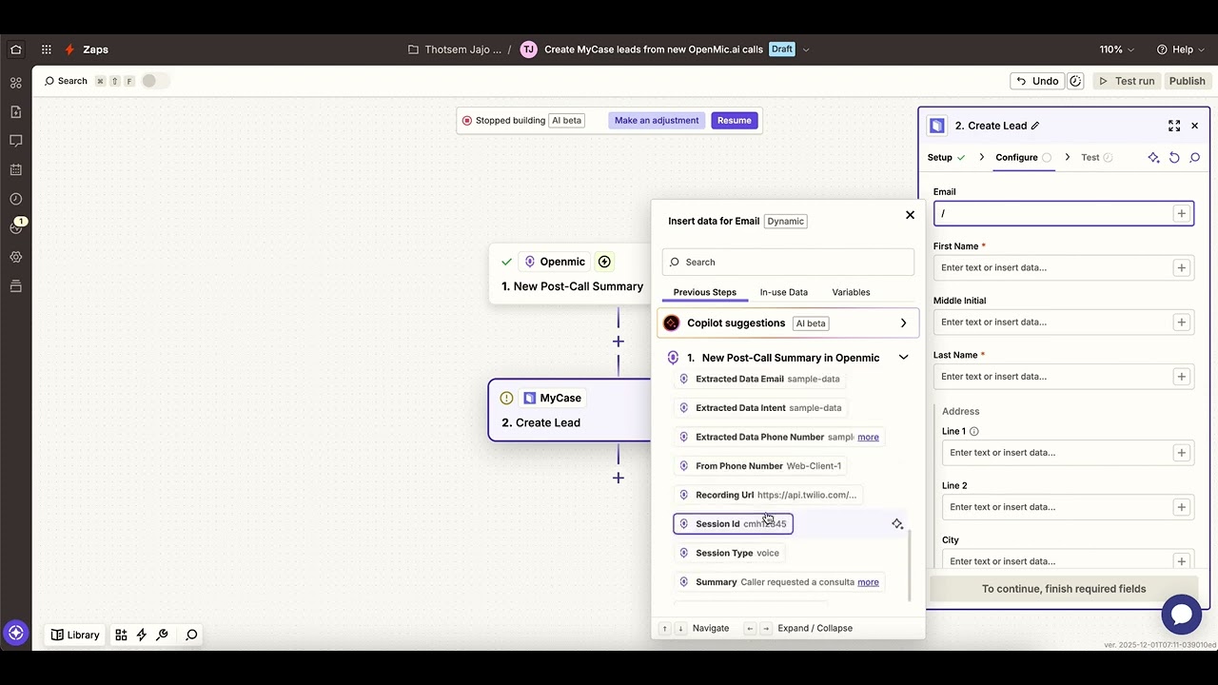Click the search icon in step panel tabs row
This screenshot has height=685, width=1218.
(1195, 158)
